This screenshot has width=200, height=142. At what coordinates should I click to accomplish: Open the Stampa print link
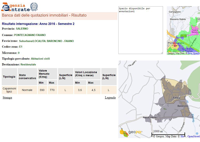pyautogui.click(x=7, y=98)
